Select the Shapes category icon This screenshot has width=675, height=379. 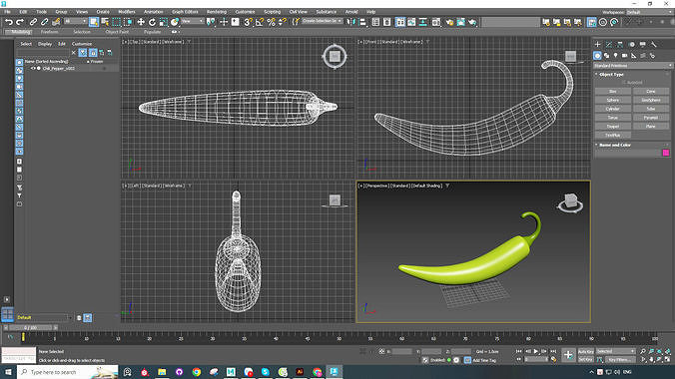pyautogui.click(x=606, y=56)
